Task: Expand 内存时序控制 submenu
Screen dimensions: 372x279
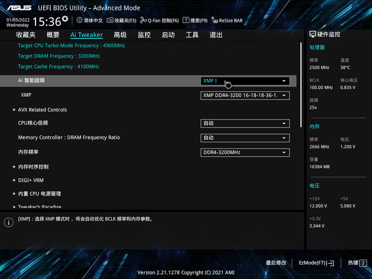Action: (33, 167)
